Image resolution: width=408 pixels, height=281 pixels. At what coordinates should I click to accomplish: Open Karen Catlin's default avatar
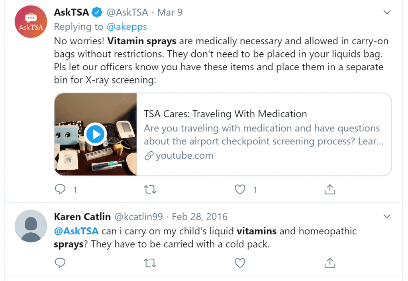pyautogui.click(x=31, y=226)
